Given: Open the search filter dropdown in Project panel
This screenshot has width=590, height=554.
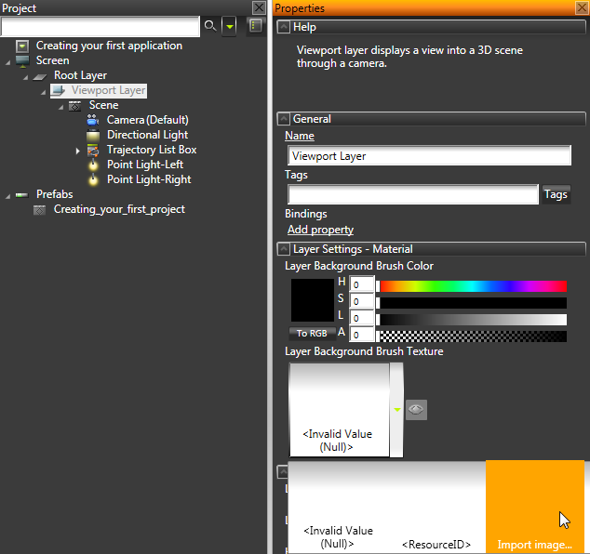Looking at the screenshot, I should pyautogui.click(x=229, y=26).
